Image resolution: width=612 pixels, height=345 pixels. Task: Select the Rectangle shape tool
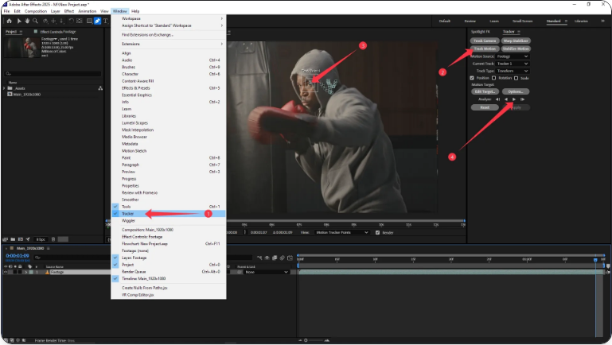(88, 21)
